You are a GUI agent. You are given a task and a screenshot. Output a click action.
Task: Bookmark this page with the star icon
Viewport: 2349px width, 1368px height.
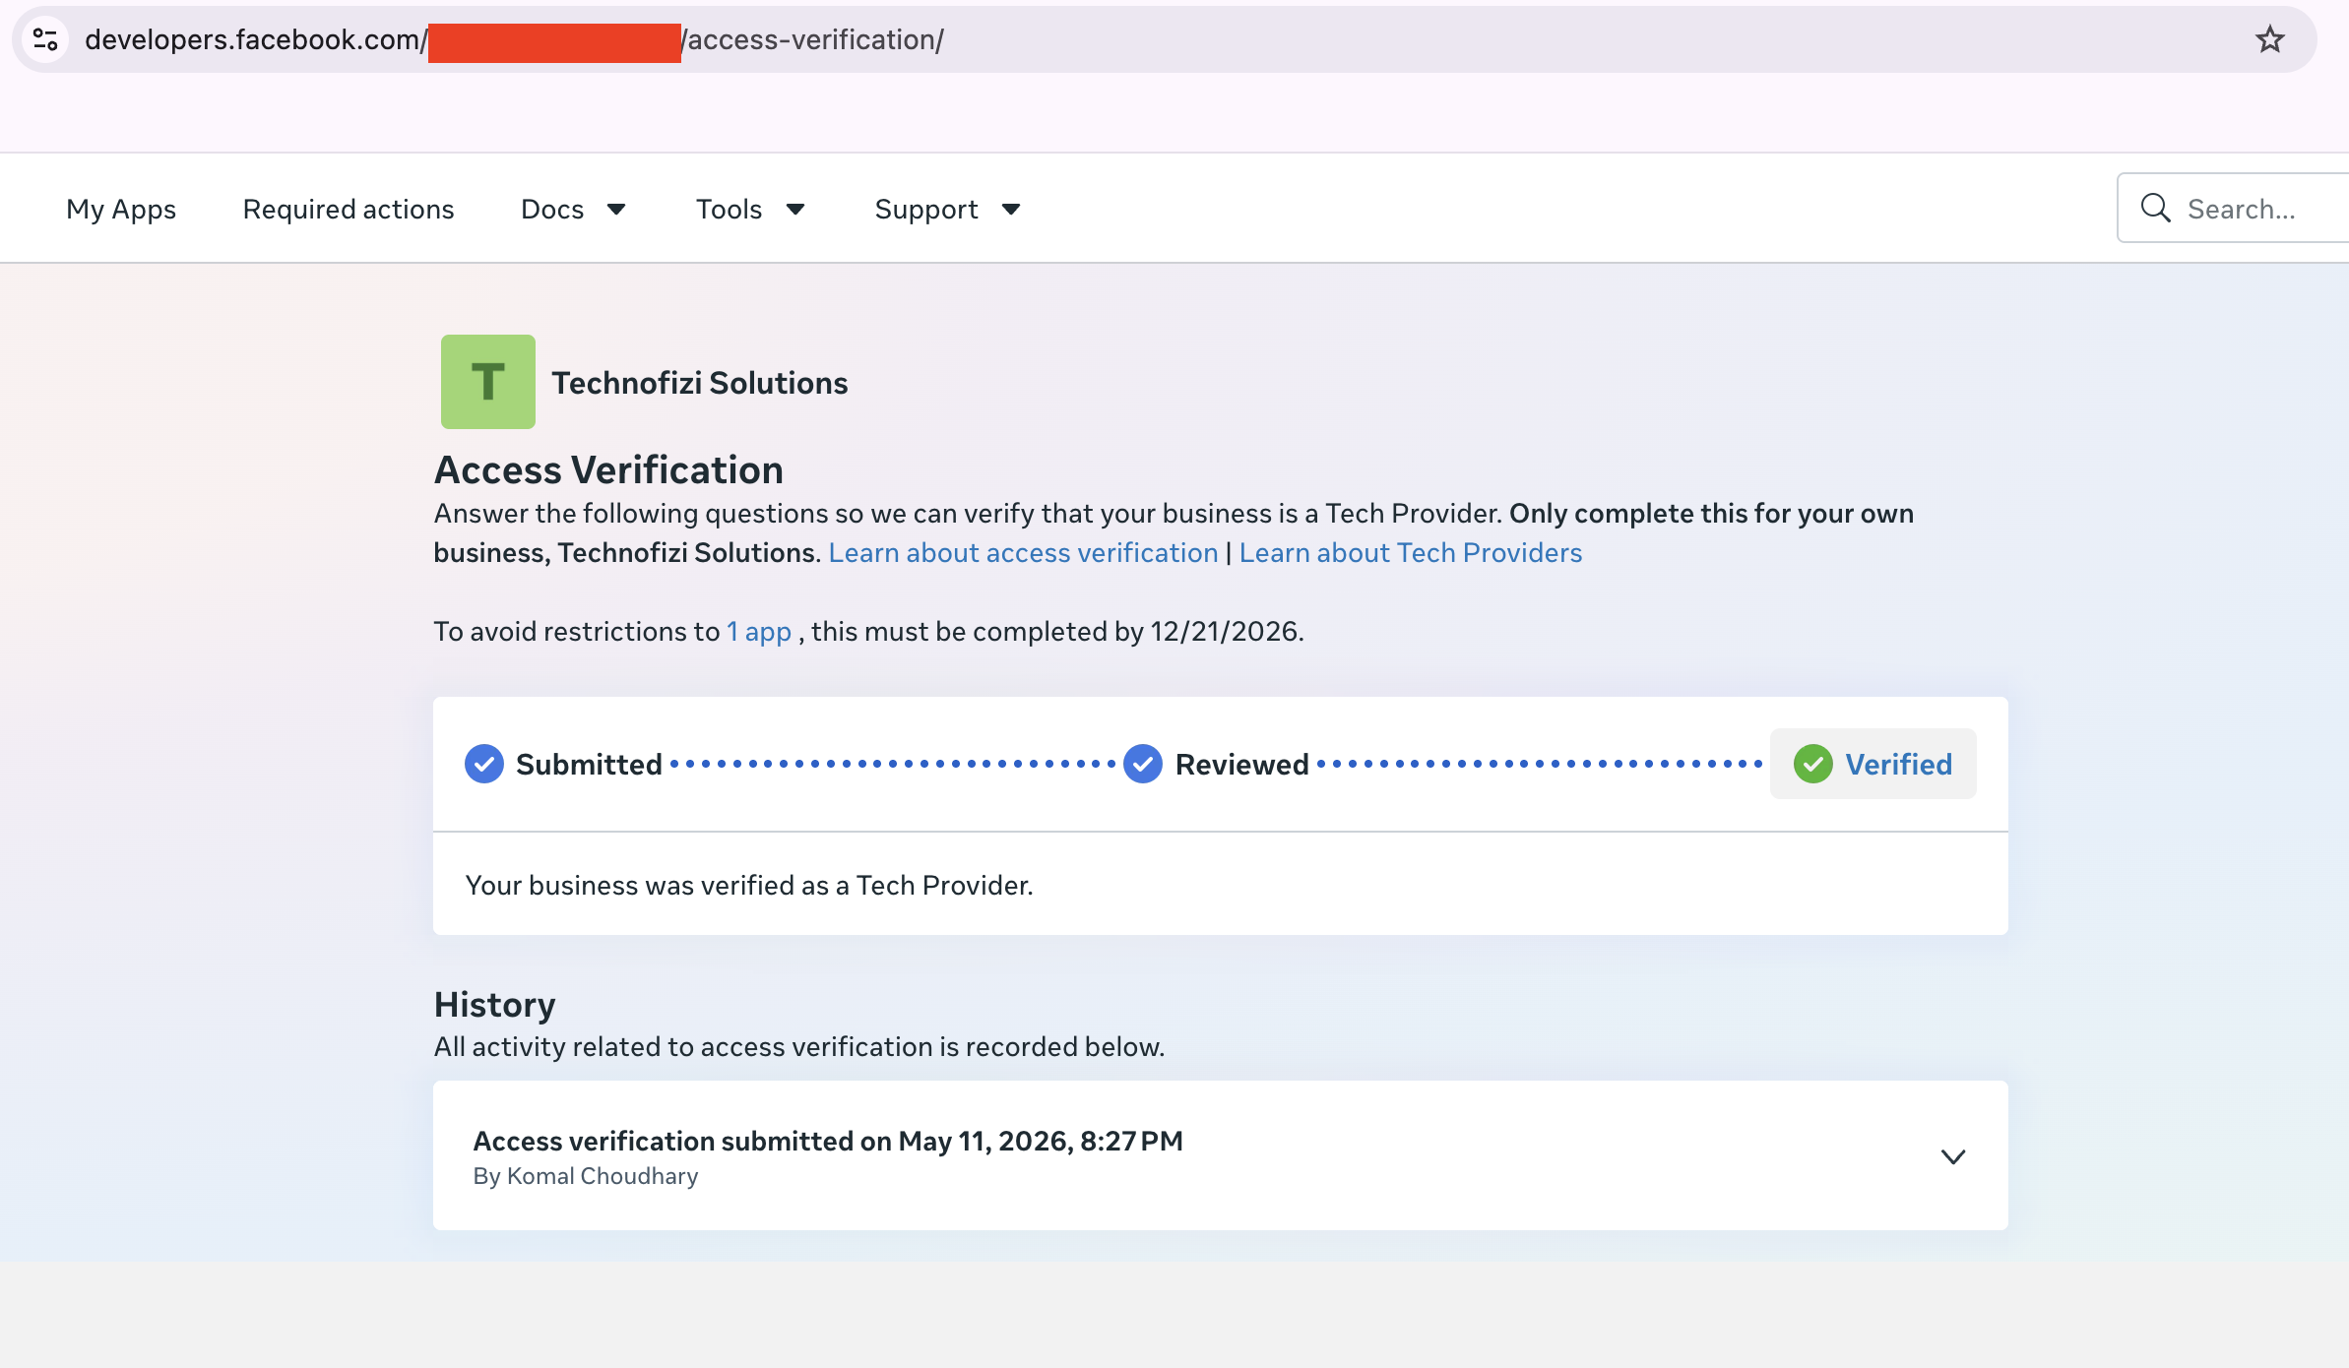click(2270, 39)
